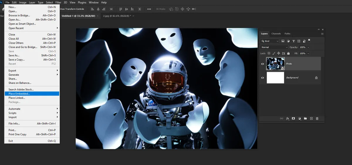352x165 pixels.
Task: Select the 3D camera zoom icon
Action: tap(194, 9)
